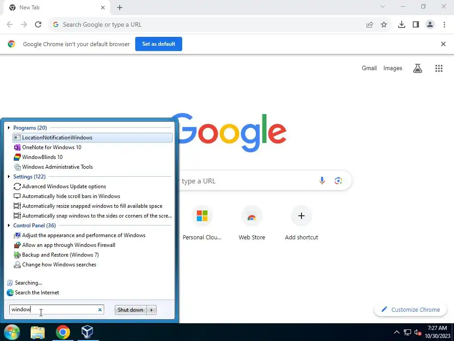The height and width of the screenshot is (341, 454).
Task: Open Web Store shortcut
Action: [252, 223]
